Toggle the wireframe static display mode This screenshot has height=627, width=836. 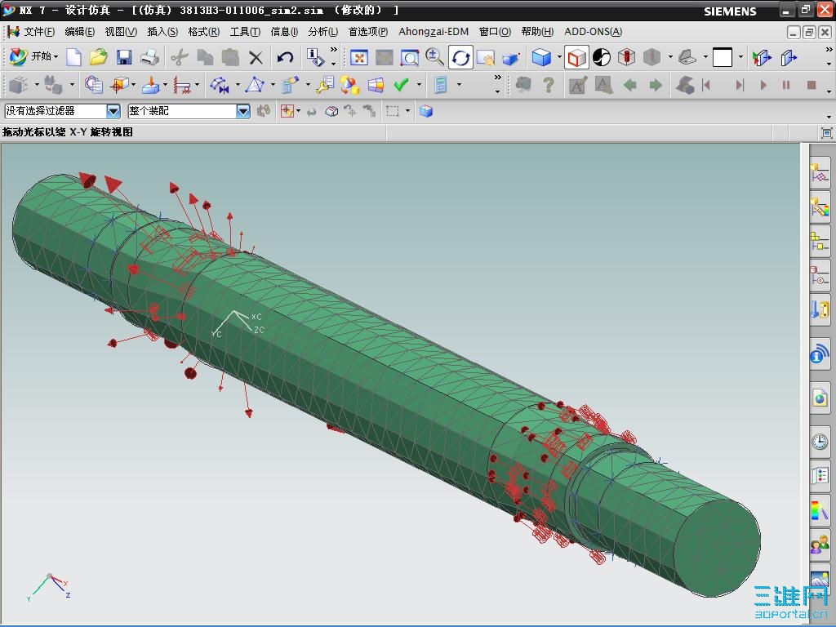coord(576,57)
